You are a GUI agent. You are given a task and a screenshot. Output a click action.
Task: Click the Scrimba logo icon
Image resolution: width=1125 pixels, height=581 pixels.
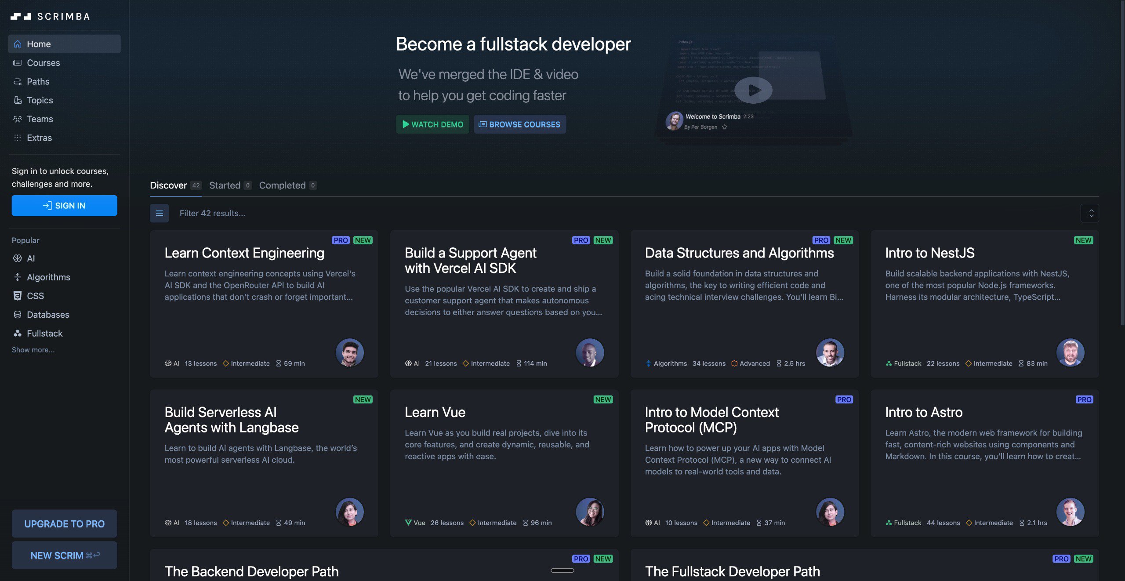(x=21, y=16)
